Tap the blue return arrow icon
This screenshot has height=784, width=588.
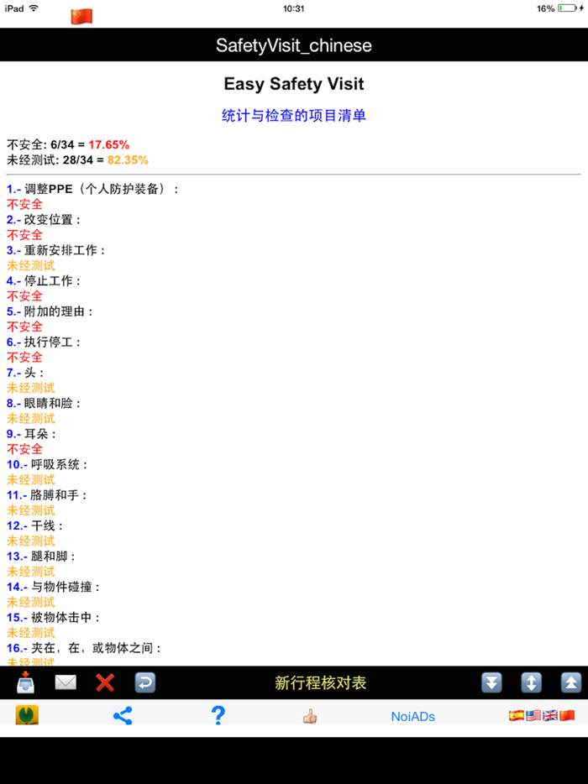point(145,682)
